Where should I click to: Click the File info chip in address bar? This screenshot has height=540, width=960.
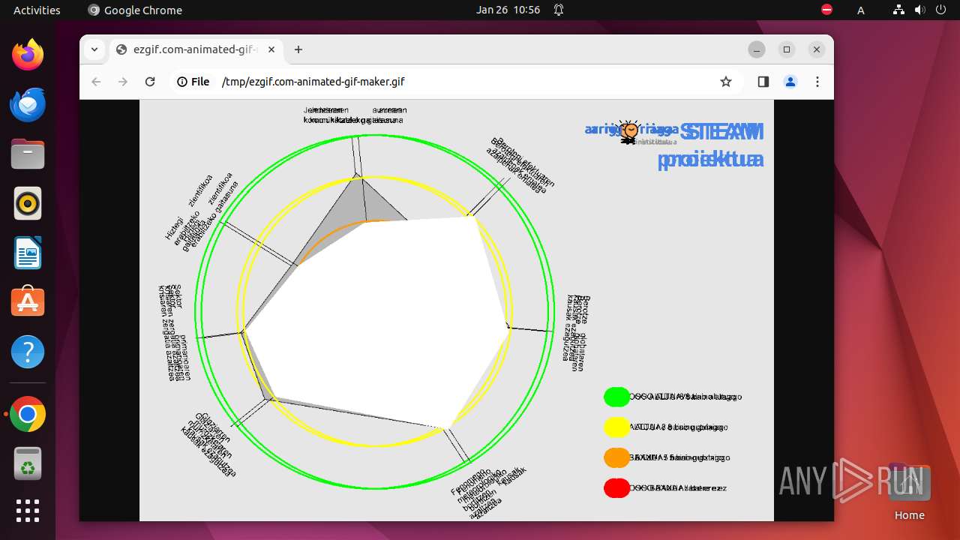point(193,82)
